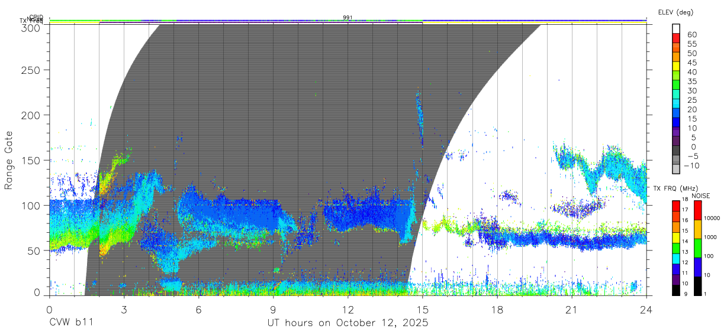Click the 1 value at NOISE legend bottom
The image size is (727, 335).
tap(706, 294)
